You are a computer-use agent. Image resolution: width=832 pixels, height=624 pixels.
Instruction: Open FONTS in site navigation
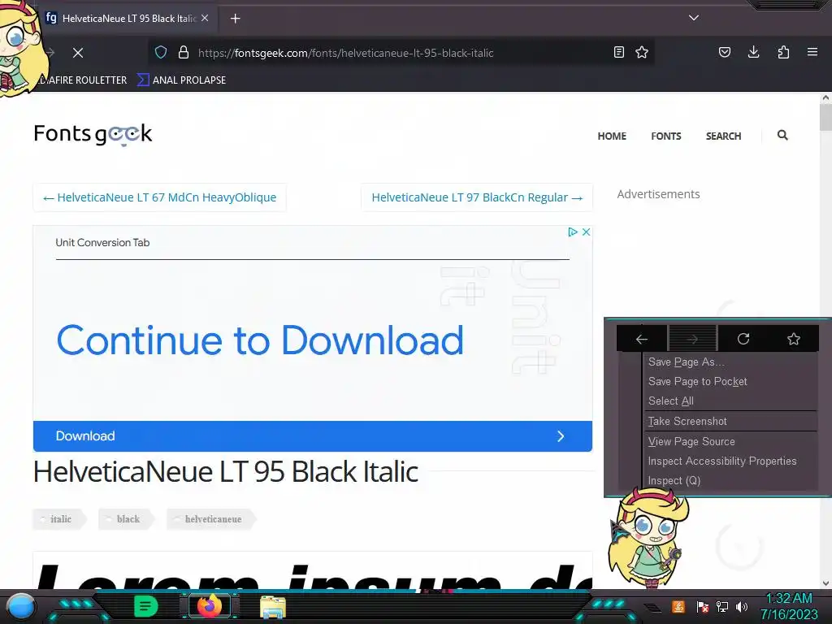click(666, 136)
